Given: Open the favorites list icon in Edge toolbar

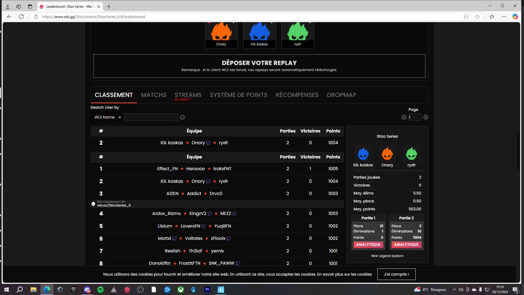Looking at the screenshot, I should (492, 17).
